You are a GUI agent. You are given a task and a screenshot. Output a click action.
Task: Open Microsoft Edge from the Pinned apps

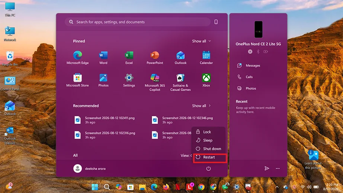pos(77,58)
